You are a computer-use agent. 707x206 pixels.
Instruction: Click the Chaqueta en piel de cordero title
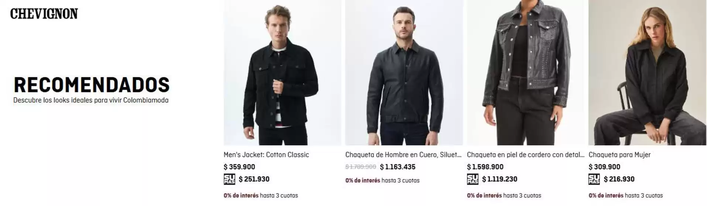[x=526, y=155]
